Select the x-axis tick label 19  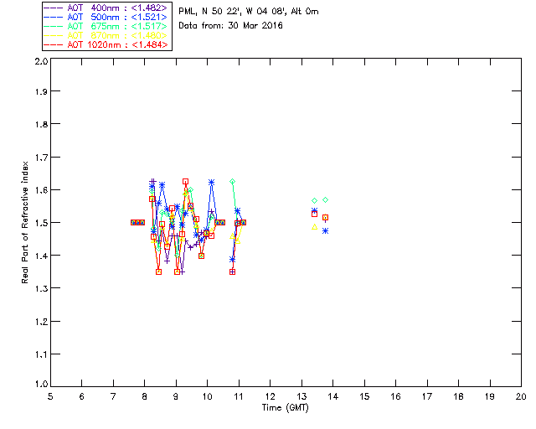click(x=490, y=397)
